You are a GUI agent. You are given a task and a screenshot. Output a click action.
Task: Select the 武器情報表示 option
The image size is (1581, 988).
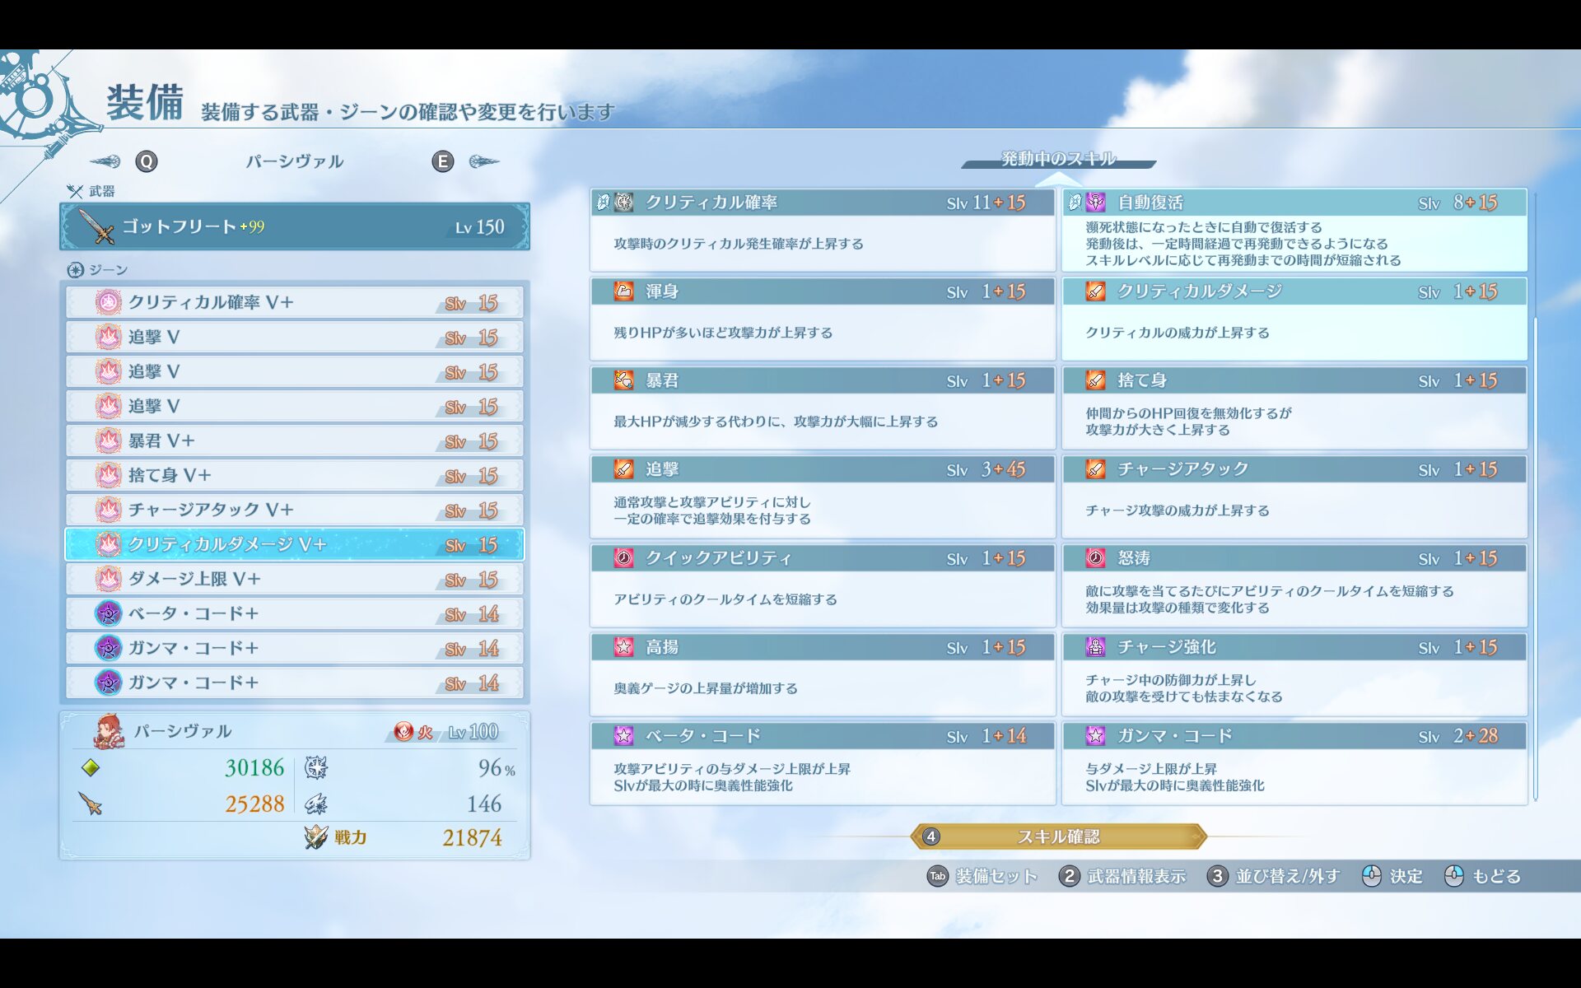click(x=1123, y=876)
